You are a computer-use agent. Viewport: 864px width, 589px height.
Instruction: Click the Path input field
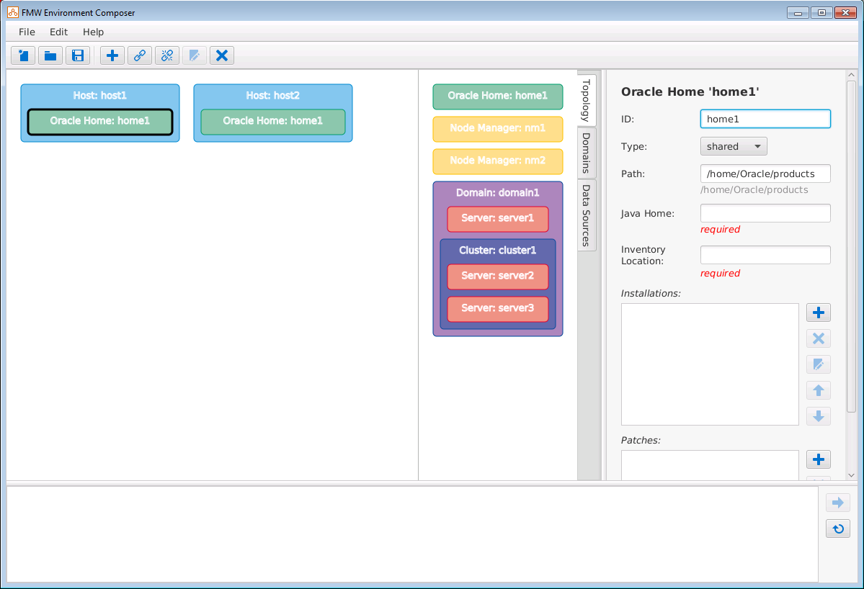tap(765, 174)
